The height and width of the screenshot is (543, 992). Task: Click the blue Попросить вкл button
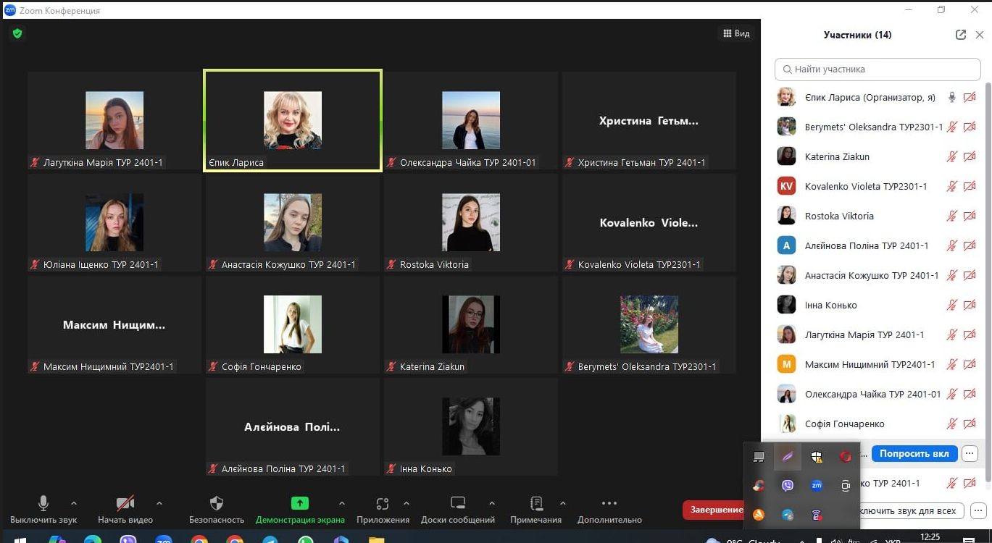click(914, 453)
